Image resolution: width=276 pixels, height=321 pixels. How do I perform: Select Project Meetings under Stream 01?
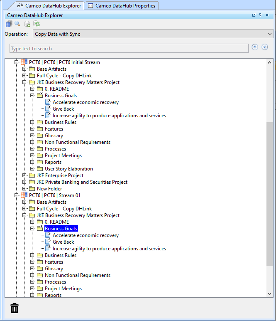pyautogui.click(x=64, y=289)
